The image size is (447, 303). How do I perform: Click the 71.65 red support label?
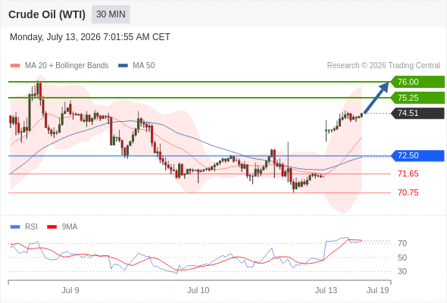tap(408, 173)
